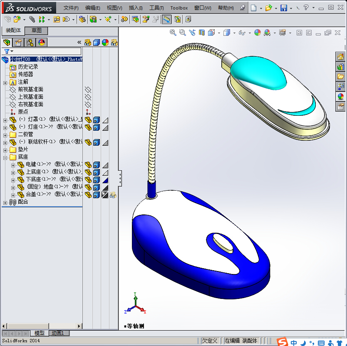Open the ConfigurationManager panel tab icon
Screen dimensions: 347x346
click(30, 42)
